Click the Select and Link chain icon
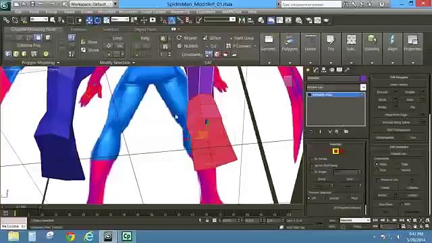 tap(6, 20)
